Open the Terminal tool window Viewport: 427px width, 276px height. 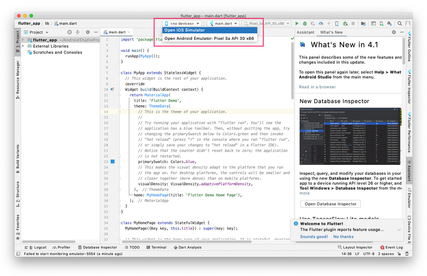pos(156,247)
